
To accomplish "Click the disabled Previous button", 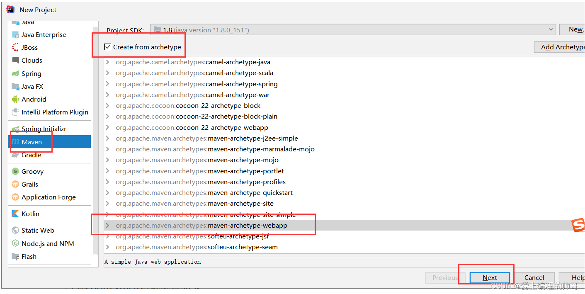I will pyautogui.click(x=445, y=278).
